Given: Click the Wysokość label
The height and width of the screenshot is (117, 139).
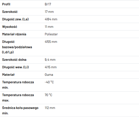Looking at the screenshot, I should pyautogui.click(x=10, y=27).
